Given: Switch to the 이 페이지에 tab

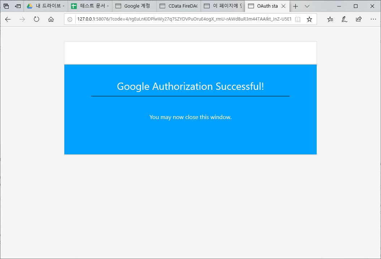Looking at the screenshot, I should click(223, 6).
